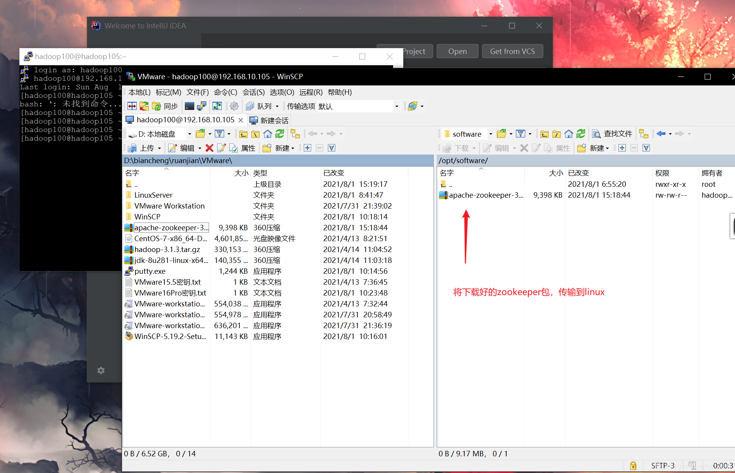
Task: Expand remote back history dropdown arrow
Action: pos(670,134)
